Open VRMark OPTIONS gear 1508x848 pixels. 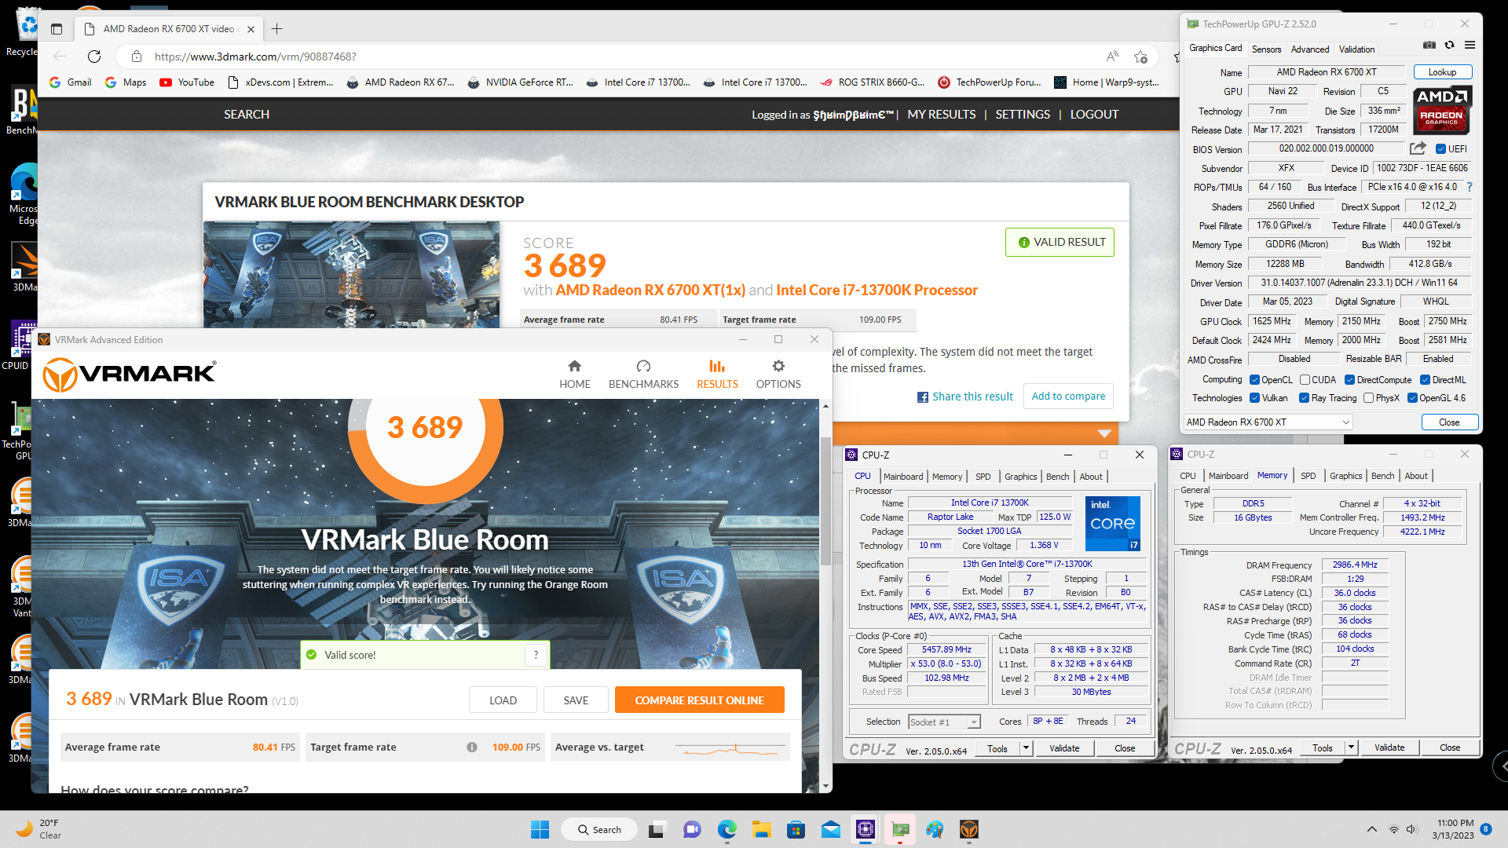778,375
